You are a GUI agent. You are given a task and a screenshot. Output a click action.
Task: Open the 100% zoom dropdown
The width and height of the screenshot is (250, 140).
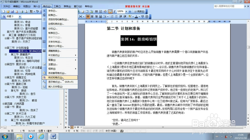126,11
